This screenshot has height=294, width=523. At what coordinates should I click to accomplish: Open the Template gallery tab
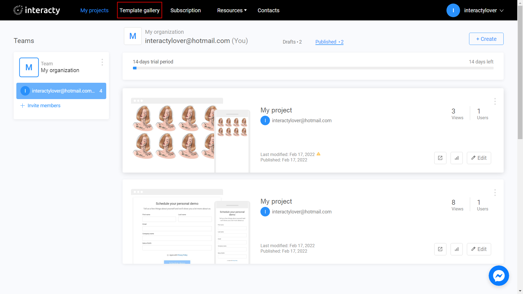coord(140,10)
